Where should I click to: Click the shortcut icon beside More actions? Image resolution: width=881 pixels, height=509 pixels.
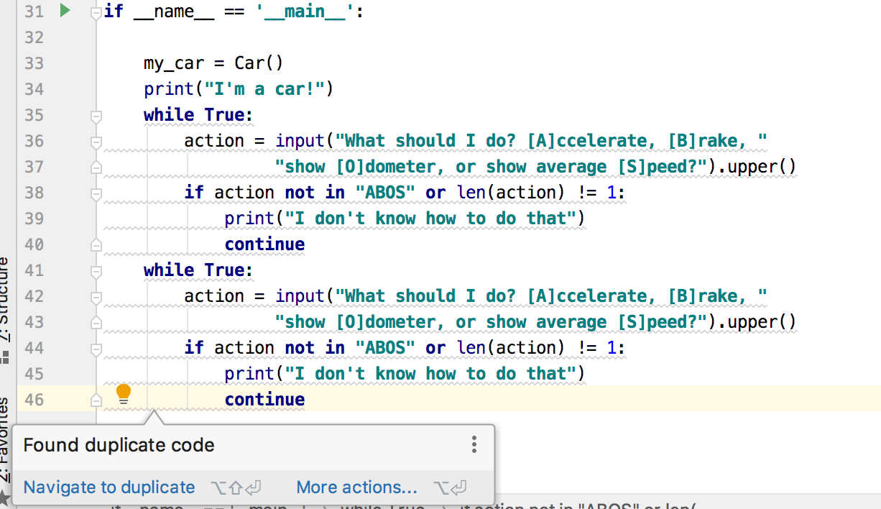coord(451,487)
